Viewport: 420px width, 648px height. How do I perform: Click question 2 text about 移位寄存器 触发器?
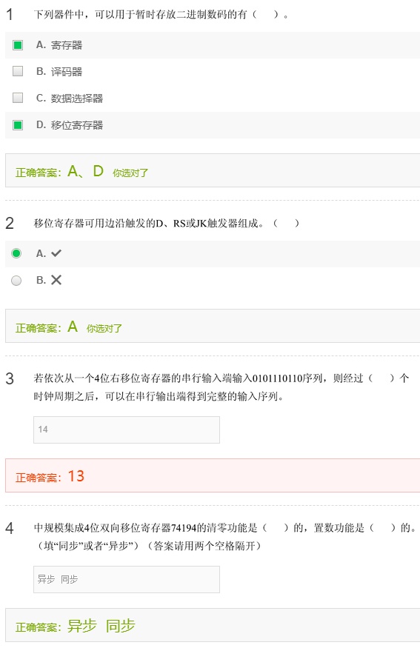[167, 224]
